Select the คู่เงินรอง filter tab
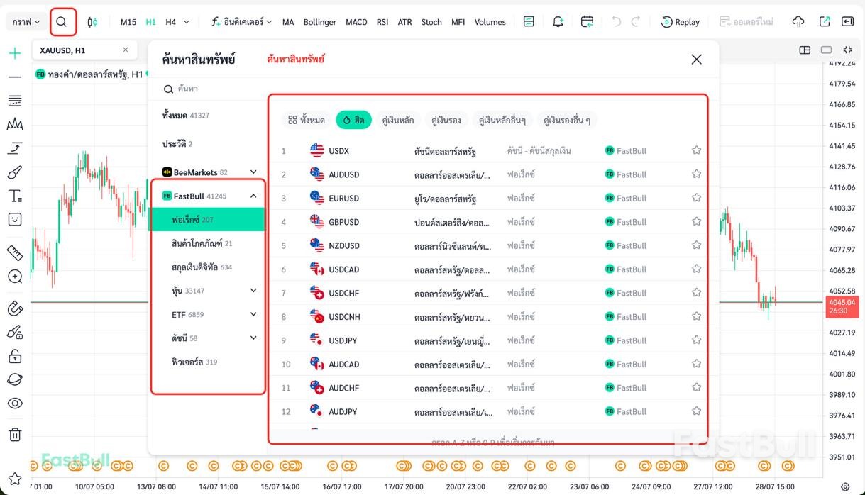 446,120
